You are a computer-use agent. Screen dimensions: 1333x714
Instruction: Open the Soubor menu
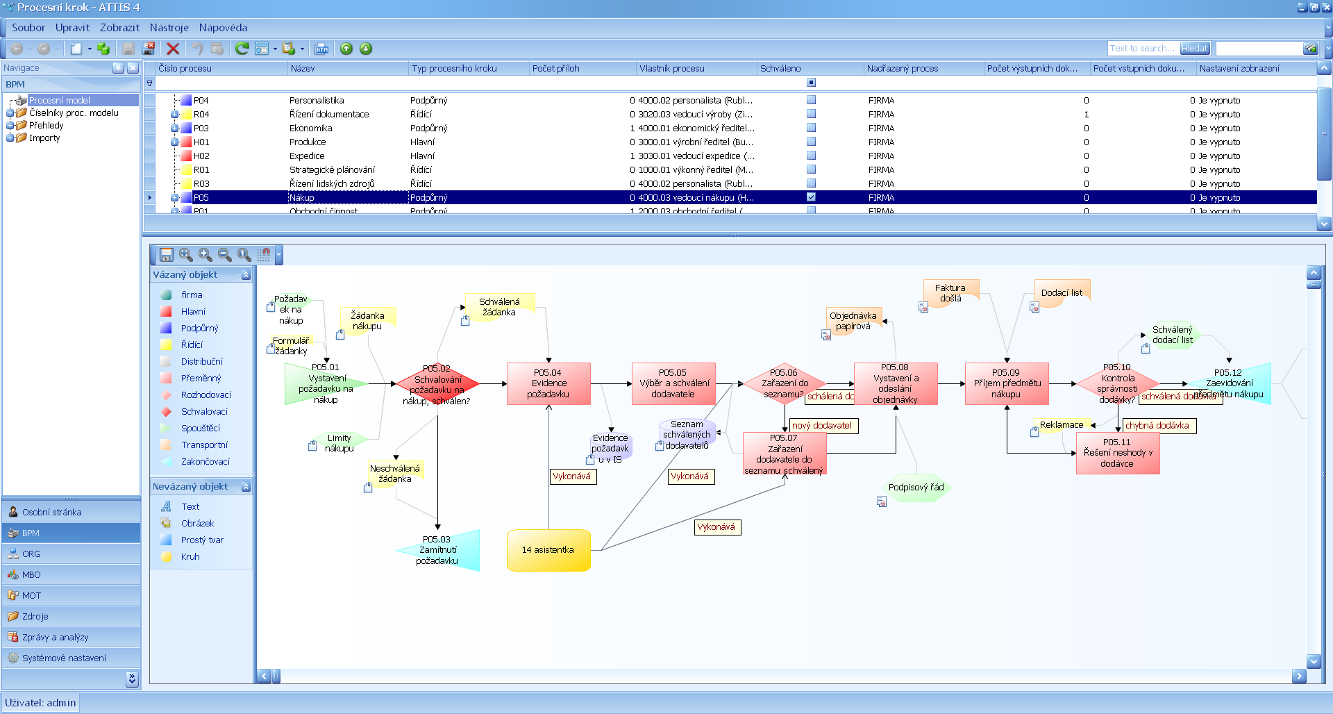coord(28,28)
